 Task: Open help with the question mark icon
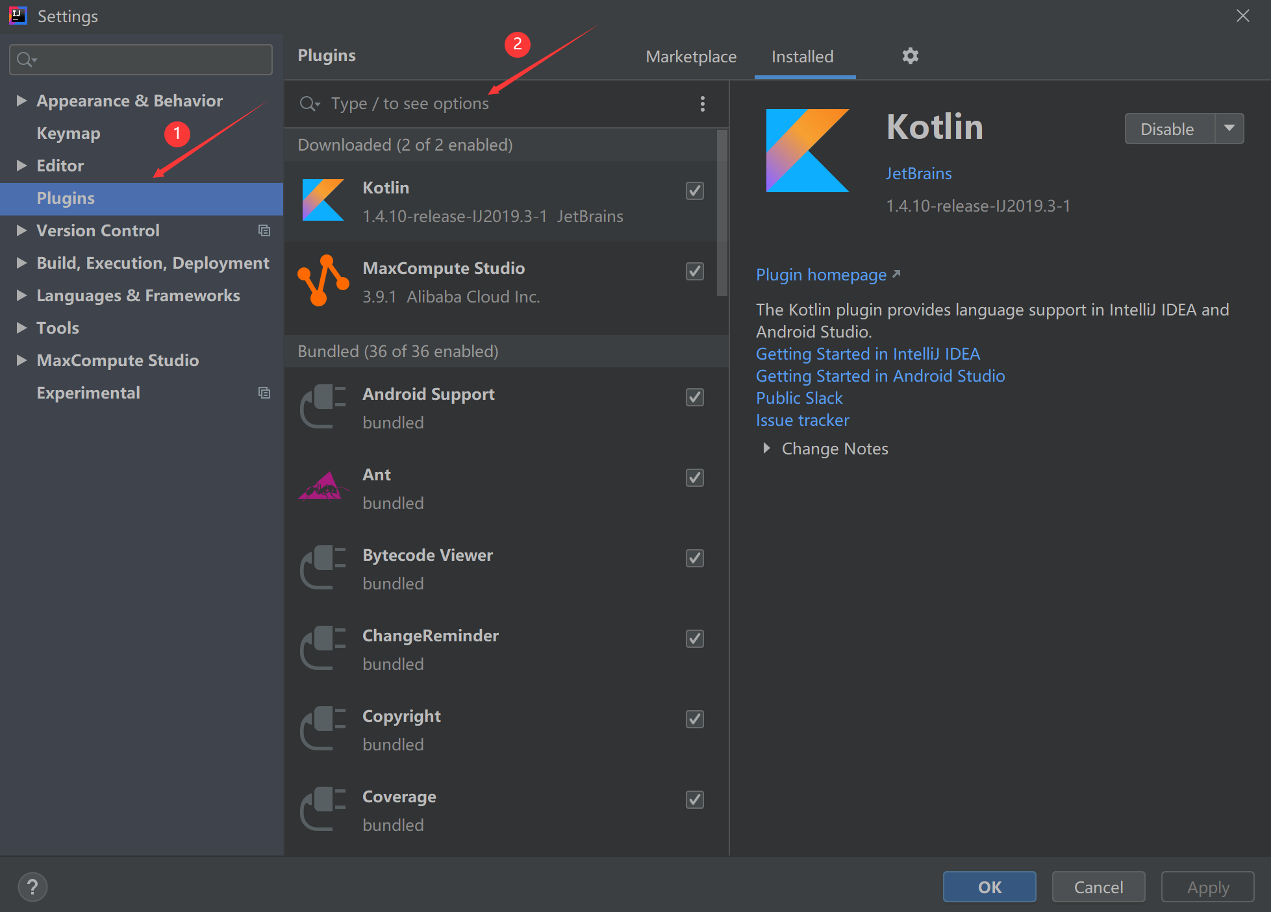[32, 887]
